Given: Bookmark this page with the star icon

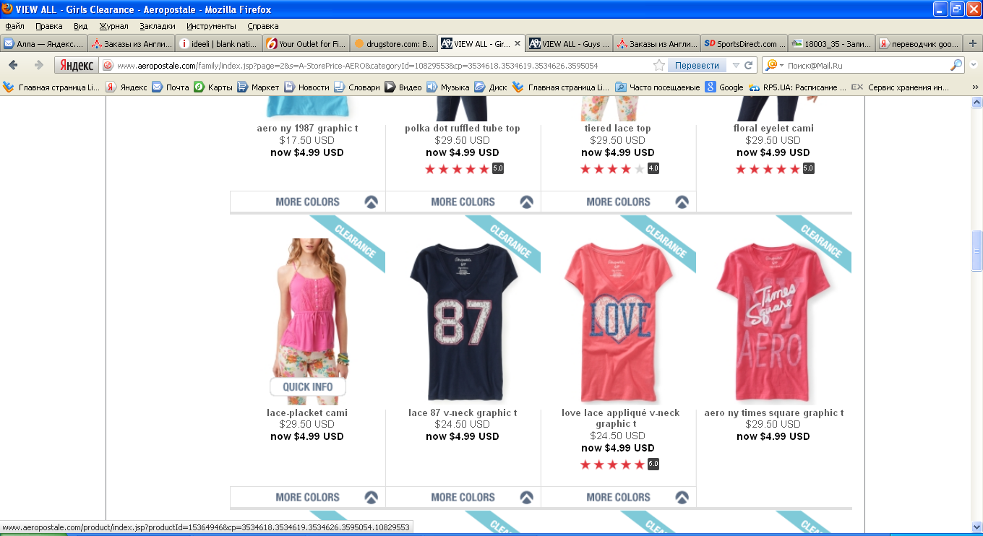Looking at the screenshot, I should [x=659, y=65].
